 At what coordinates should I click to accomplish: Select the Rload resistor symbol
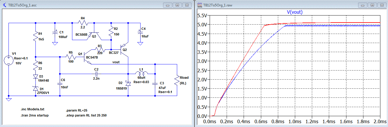coord(177,80)
